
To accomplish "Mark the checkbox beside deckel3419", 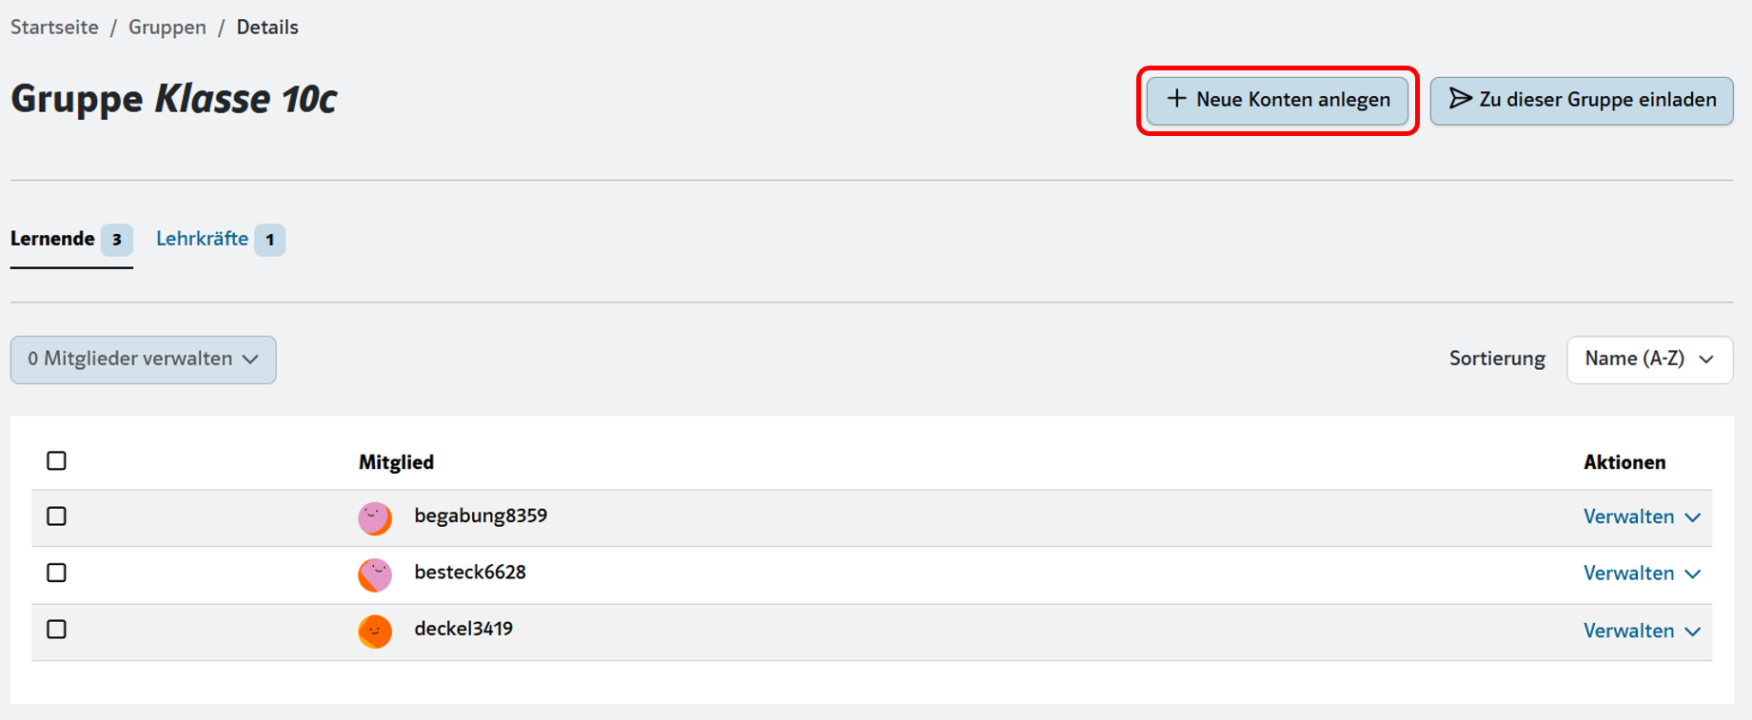I will point(57,630).
